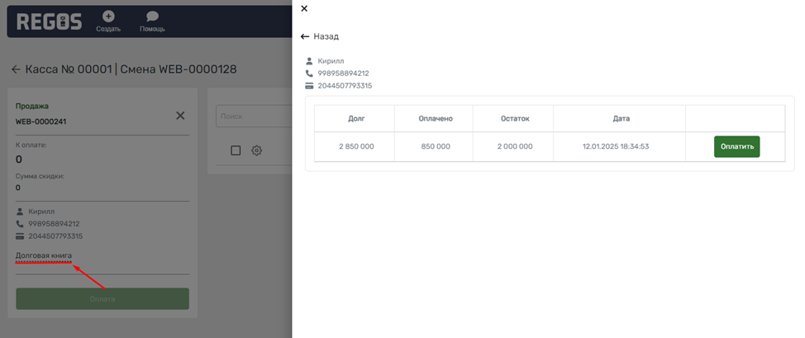Click into the Поиск search field
Viewport: 805px width, 338px height.
pyautogui.click(x=252, y=117)
